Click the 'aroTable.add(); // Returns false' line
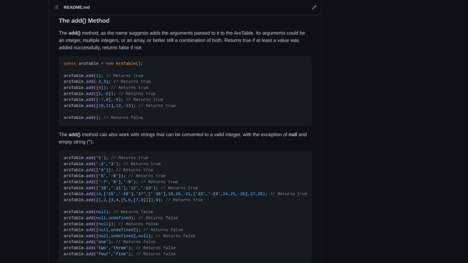Viewport: 468px width, 263px height. [x=103, y=118]
